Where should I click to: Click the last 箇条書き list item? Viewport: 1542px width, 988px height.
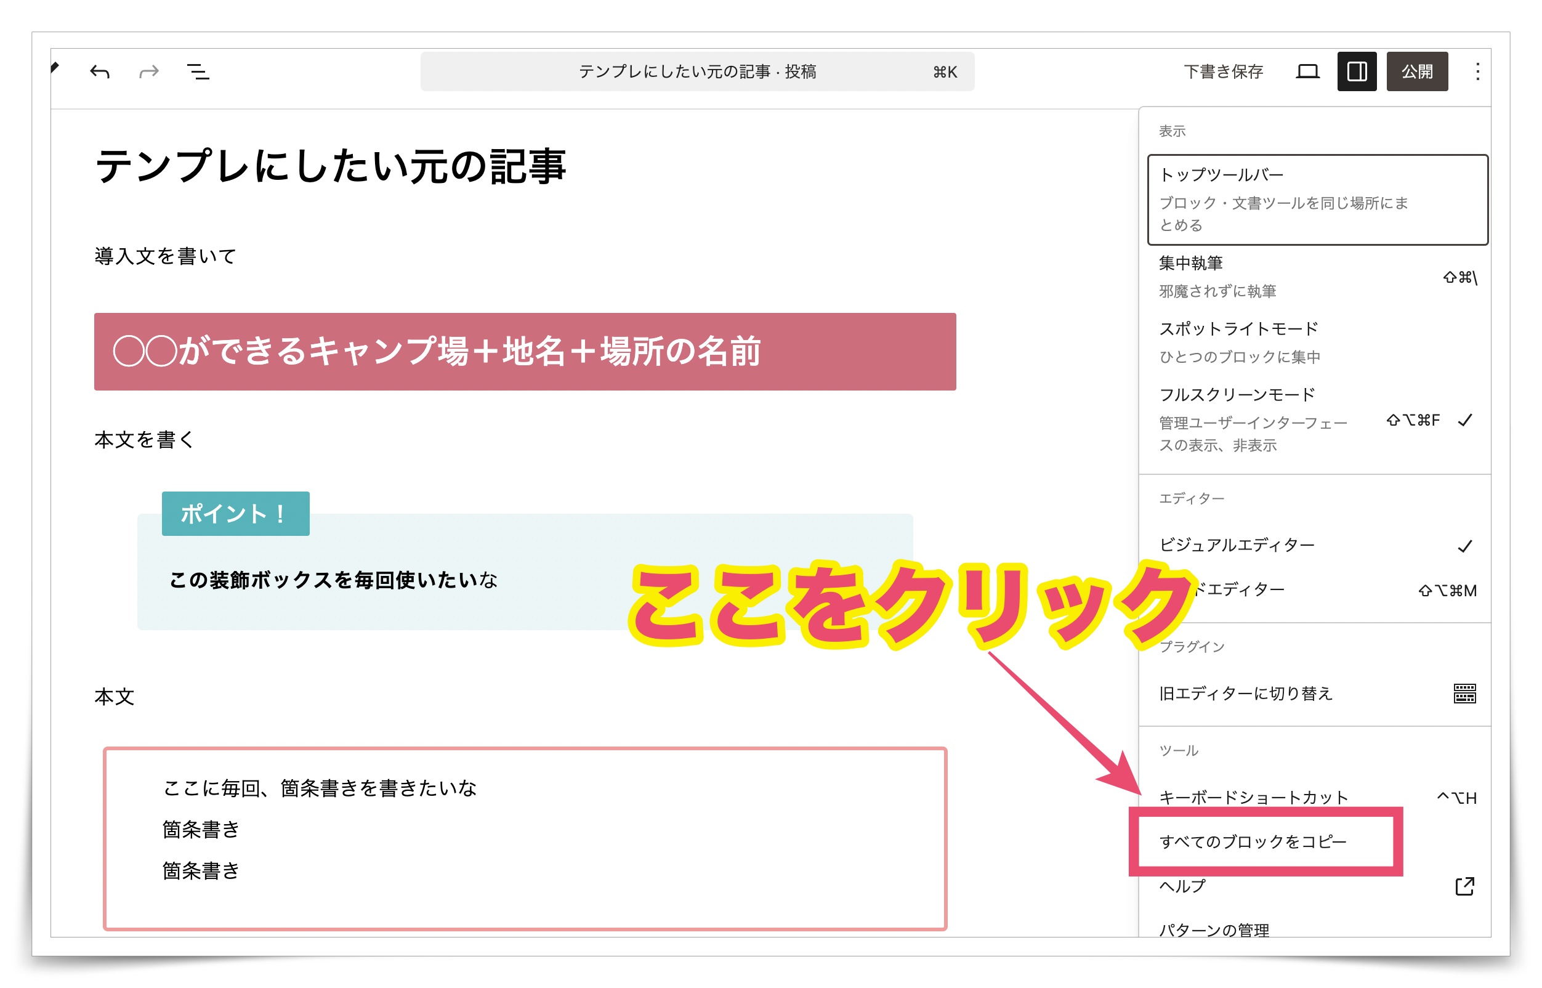pyautogui.click(x=200, y=870)
